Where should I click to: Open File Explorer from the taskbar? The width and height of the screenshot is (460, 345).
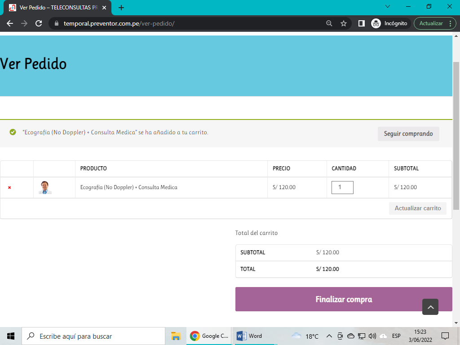click(176, 336)
